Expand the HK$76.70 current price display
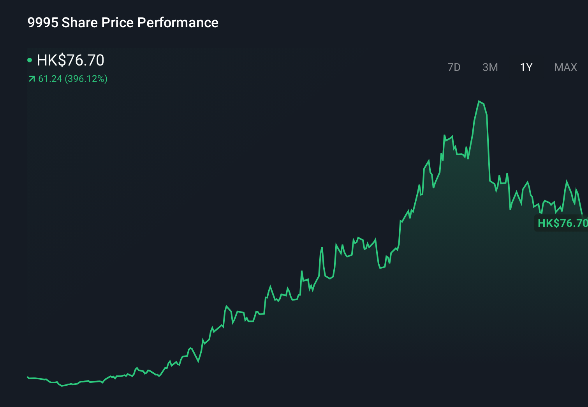Screen dimensions: 588x407 (x=70, y=60)
